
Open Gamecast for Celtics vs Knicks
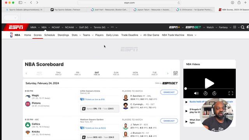pyautogui.click(x=169, y=121)
